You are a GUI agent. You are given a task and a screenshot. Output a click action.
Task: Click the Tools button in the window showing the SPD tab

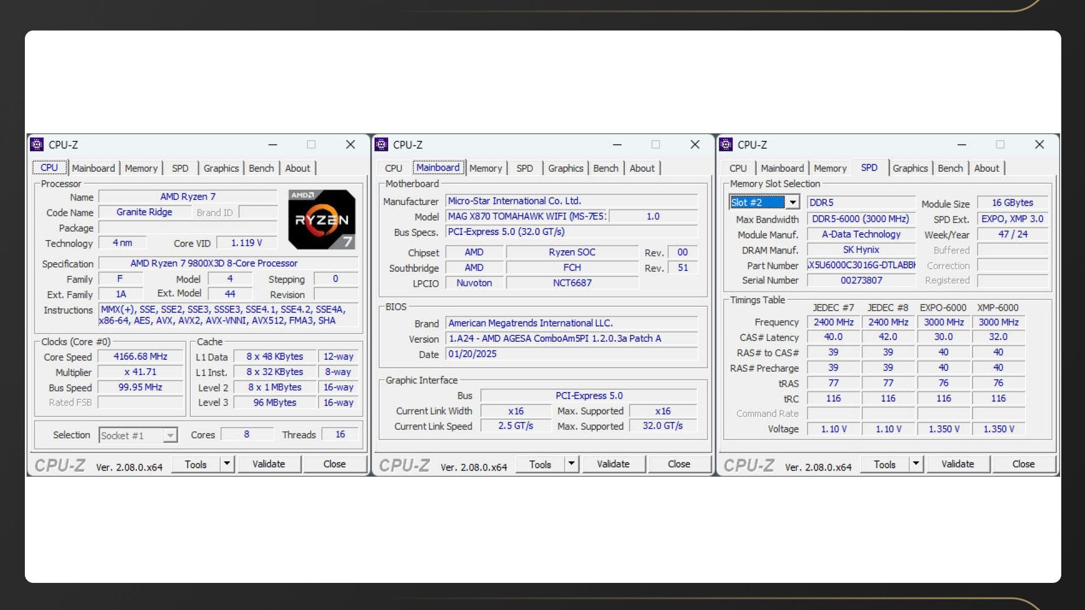pyautogui.click(x=884, y=464)
